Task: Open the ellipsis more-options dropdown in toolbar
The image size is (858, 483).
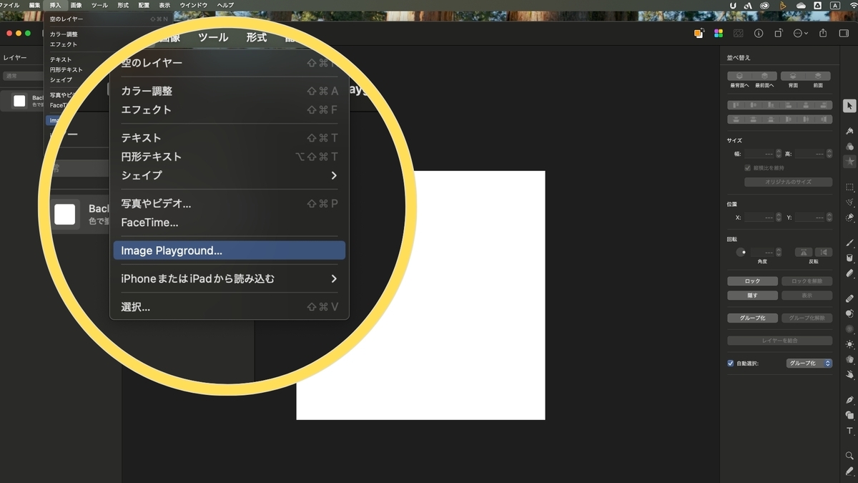Action: [x=801, y=33]
